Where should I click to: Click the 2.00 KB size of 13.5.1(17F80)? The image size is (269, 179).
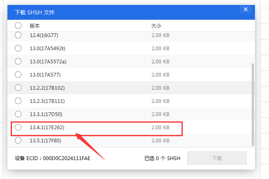point(160,140)
